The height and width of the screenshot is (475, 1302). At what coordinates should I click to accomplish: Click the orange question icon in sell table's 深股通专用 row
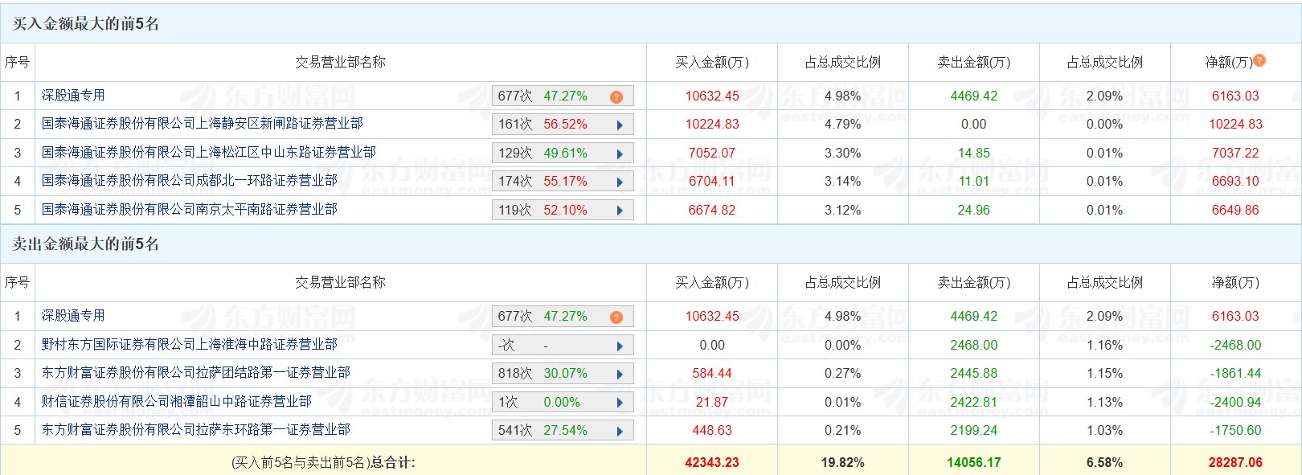click(x=616, y=317)
